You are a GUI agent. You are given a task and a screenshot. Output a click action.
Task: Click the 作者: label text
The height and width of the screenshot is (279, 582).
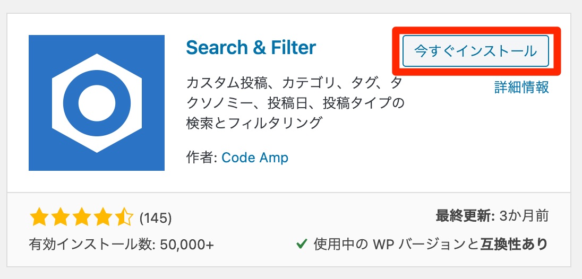202,158
